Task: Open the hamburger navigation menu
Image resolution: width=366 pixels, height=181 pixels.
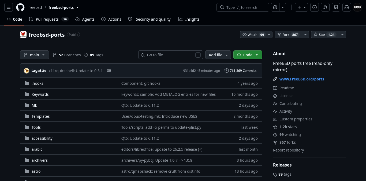Action: pyautogui.click(x=9, y=7)
